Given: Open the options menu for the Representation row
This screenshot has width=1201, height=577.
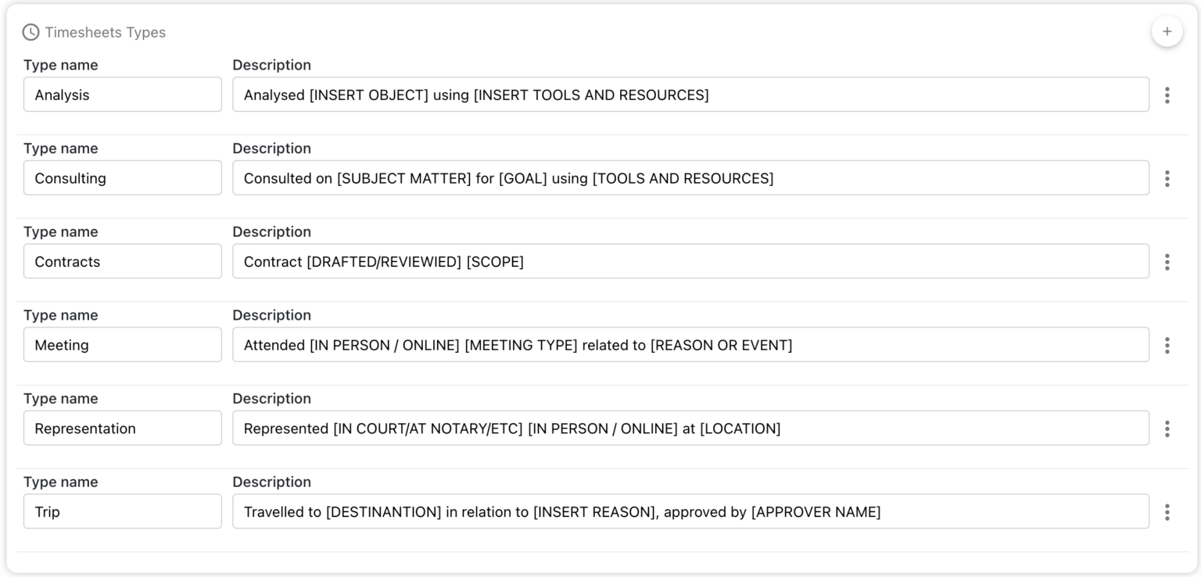Looking at the screenshot, I should click(x=1167, y=428).
